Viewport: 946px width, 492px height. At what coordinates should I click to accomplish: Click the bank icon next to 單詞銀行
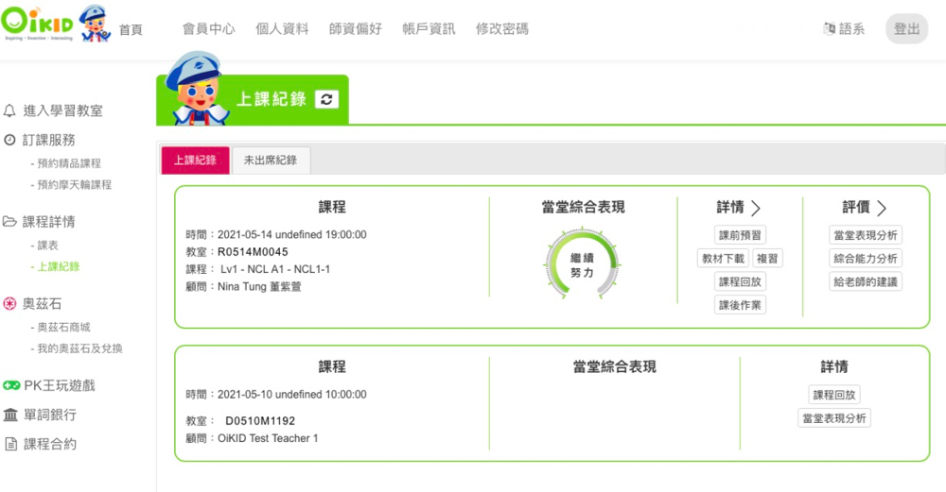10,415
